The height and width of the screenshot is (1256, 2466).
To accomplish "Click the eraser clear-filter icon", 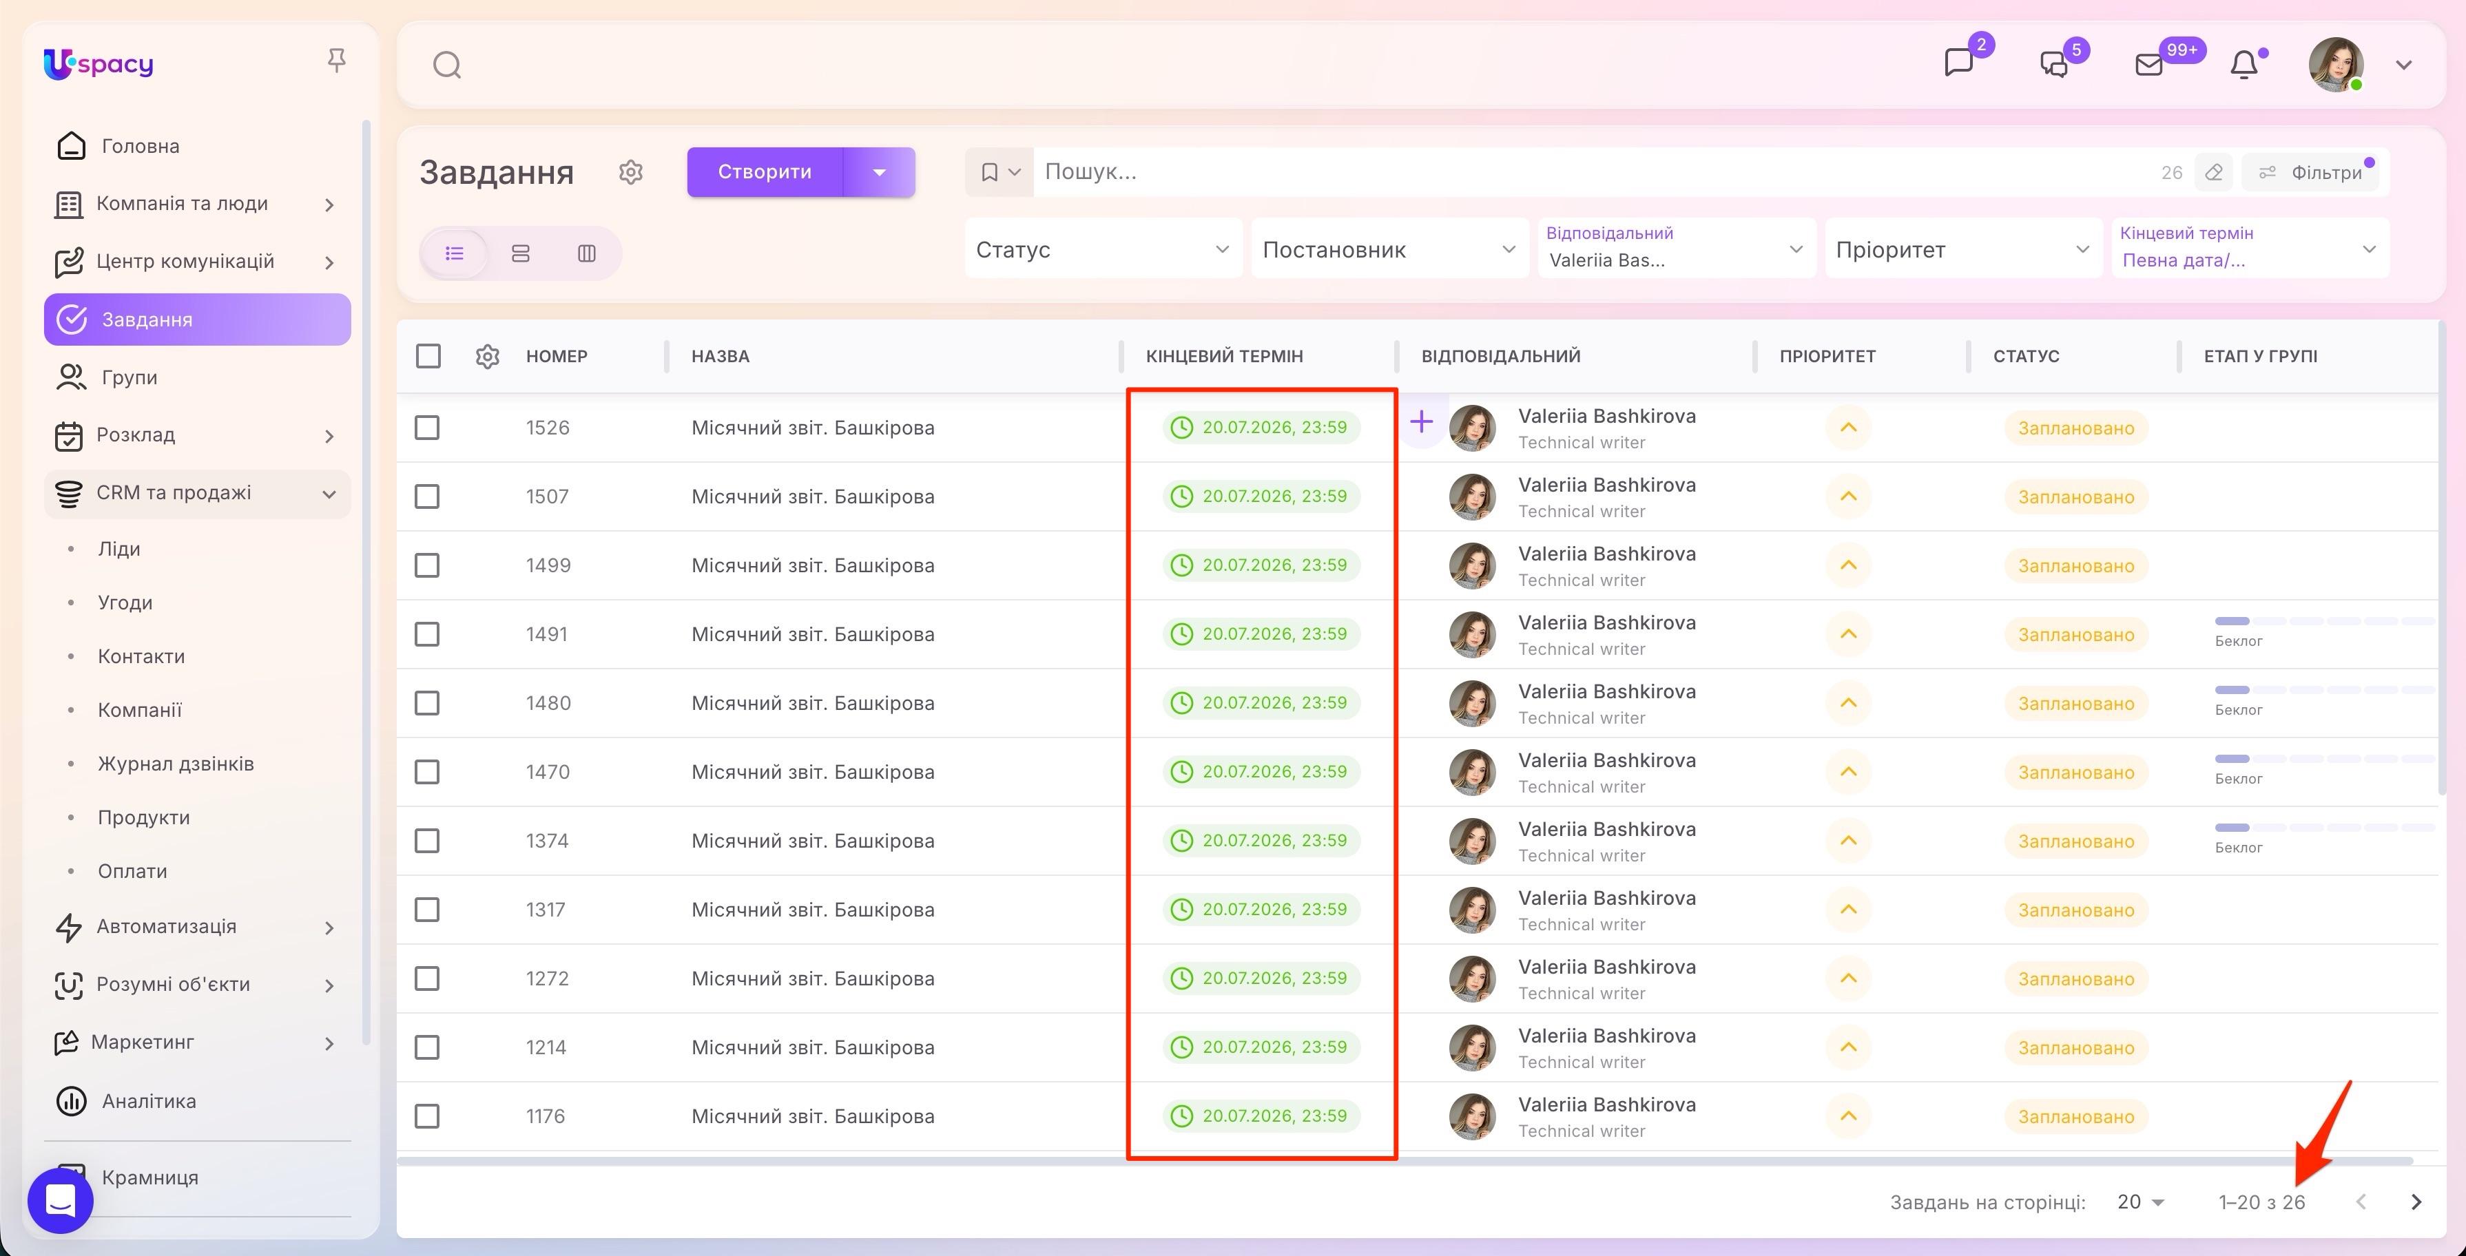I will 2214,172.
